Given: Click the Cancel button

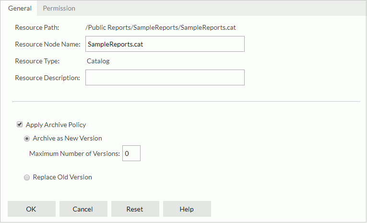Looking at the screenshot, I should 83,209.
